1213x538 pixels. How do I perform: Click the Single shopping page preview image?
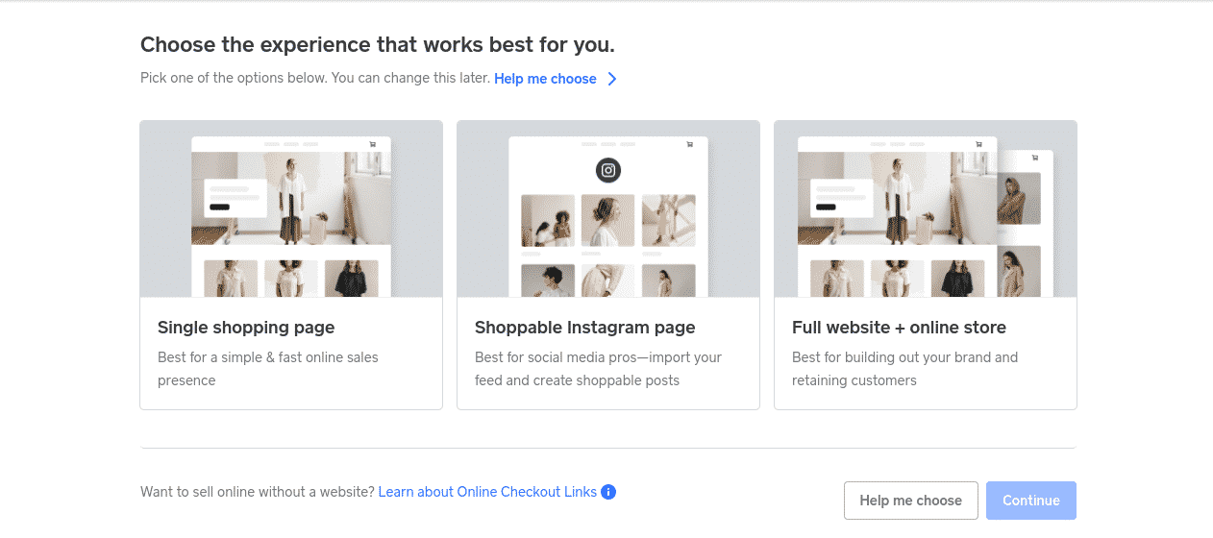pyautogui.click(x=291, y=208)
